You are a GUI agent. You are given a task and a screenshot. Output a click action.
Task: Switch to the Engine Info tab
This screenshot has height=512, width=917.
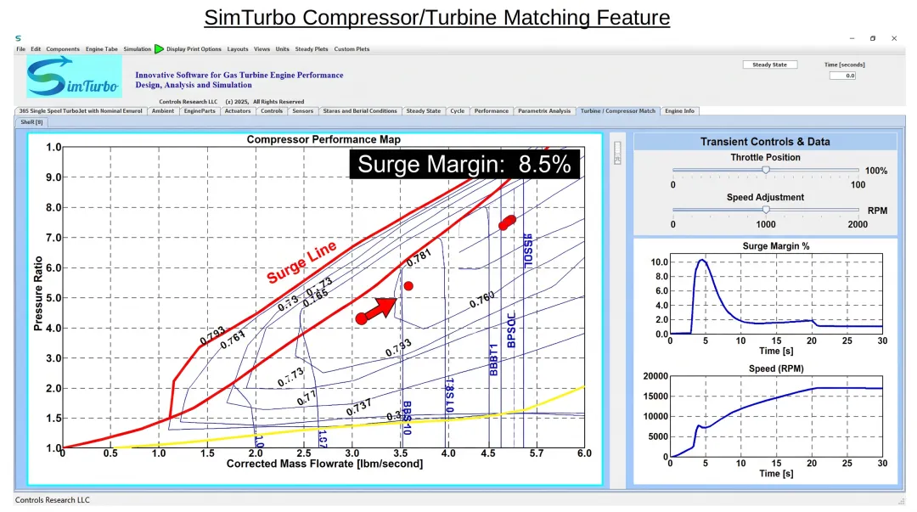coord(679,111)
